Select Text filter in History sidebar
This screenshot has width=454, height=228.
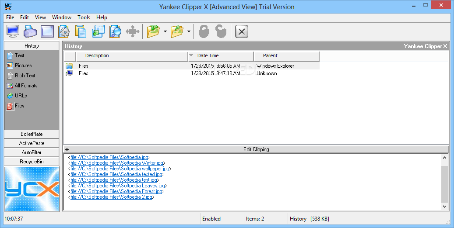point(16,55)
